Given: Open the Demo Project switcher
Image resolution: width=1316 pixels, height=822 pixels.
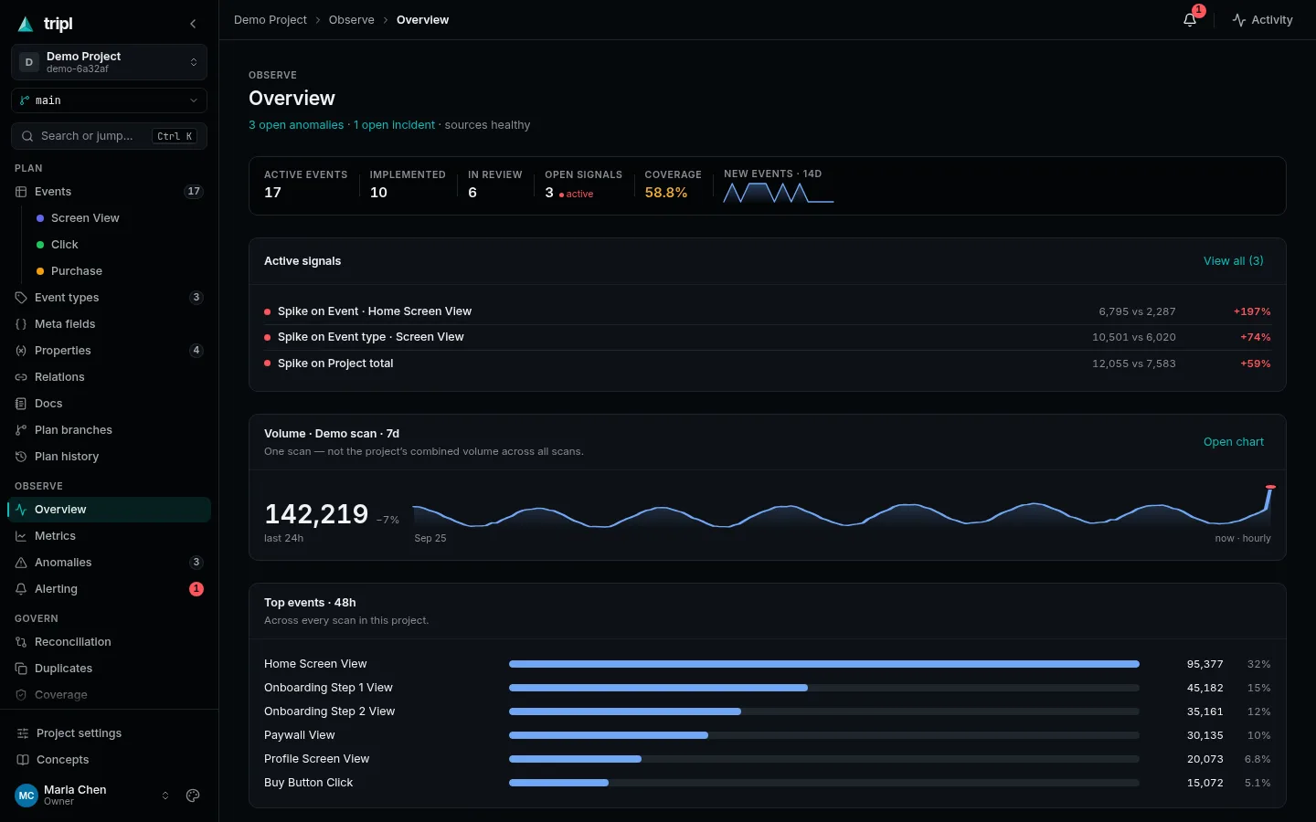Looking at the screenshot, I should pyautogui.click(x=109, y=62).
